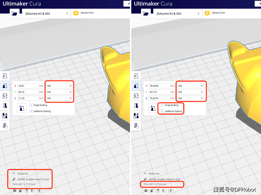This screenshot has height=195, width=261.
Task: Toggle Uniform Scaling checkbox in left window
Action: (x=31, y=111)
